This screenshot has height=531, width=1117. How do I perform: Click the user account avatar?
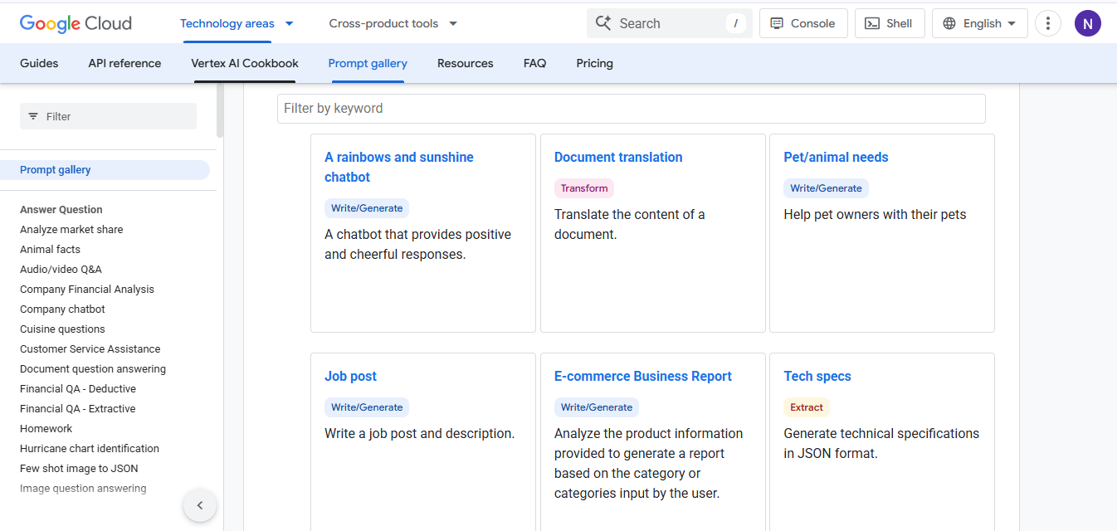point(1087,23)
